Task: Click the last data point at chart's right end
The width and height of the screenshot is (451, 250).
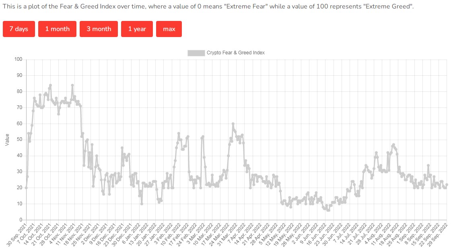Action: coord(447,185)
